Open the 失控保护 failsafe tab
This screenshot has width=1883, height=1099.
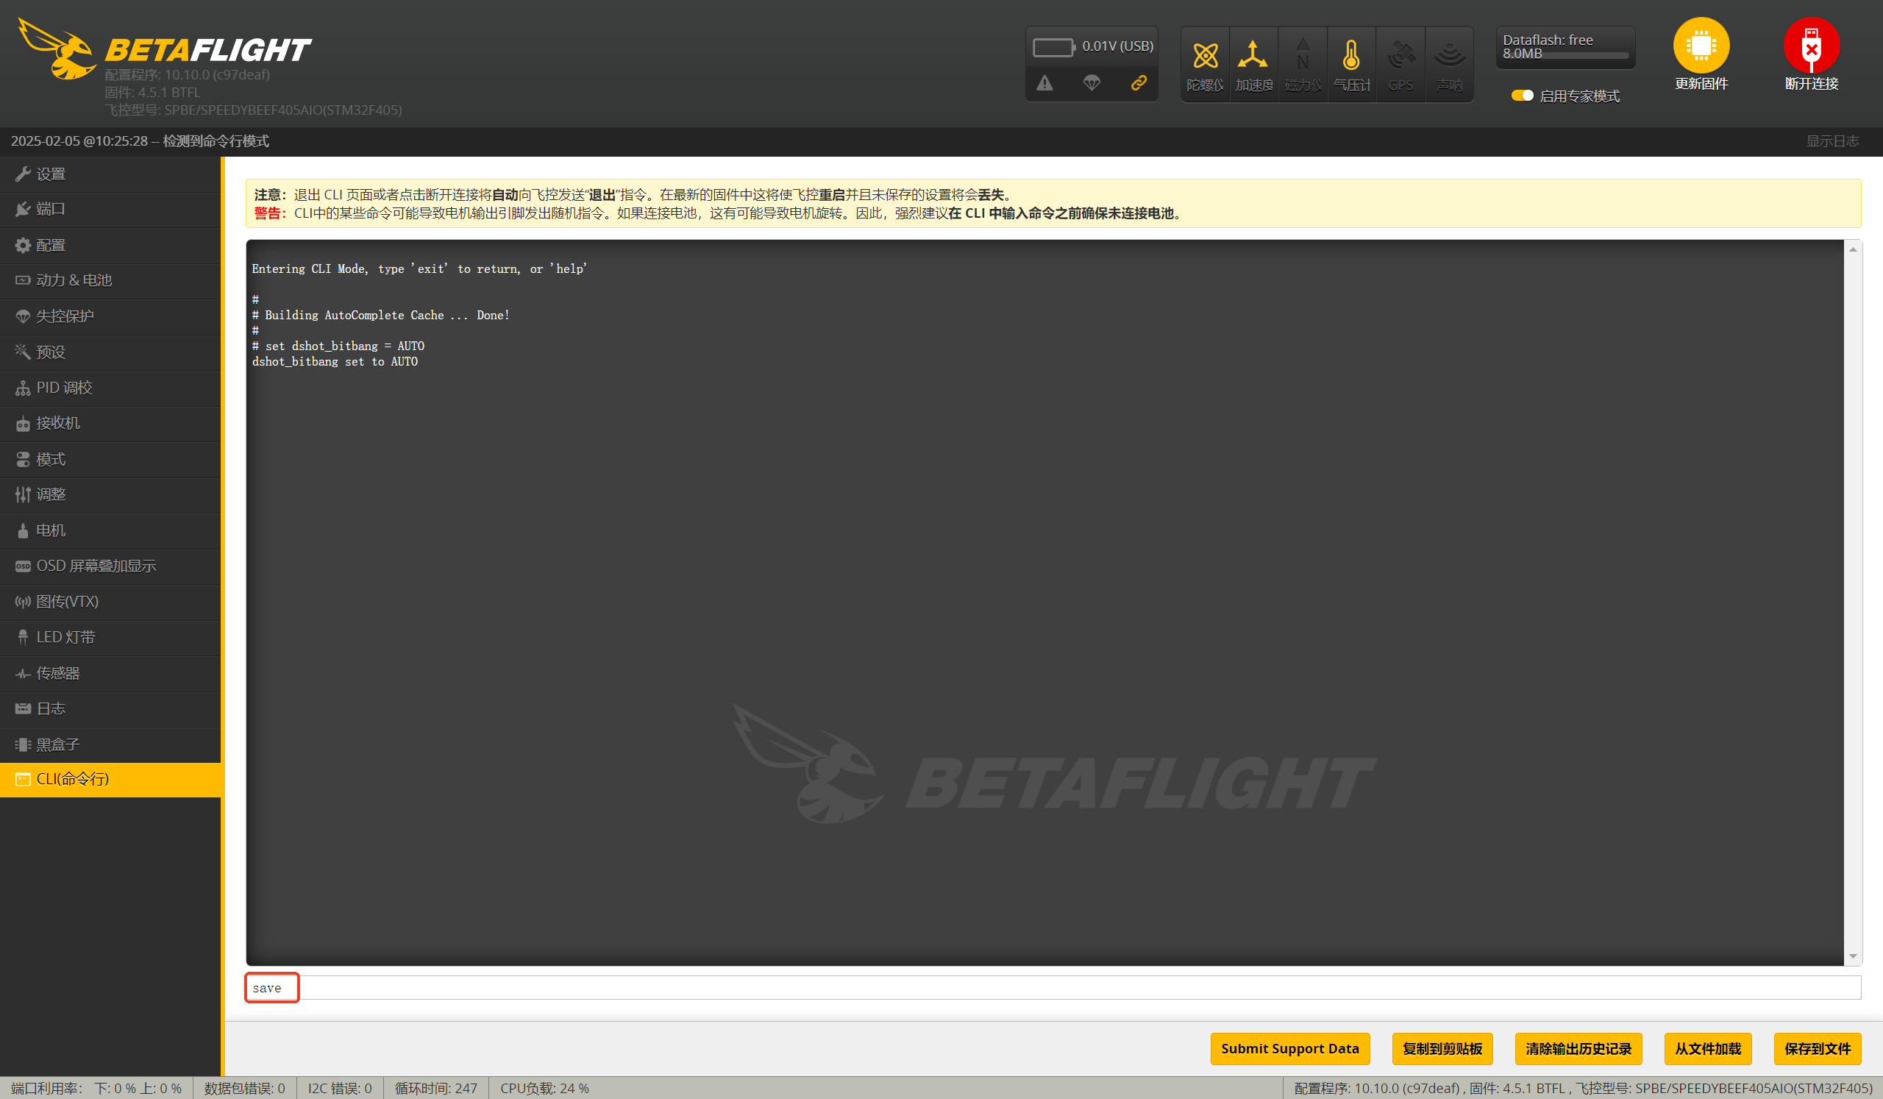pyautogui.click(x=110, y=316)
